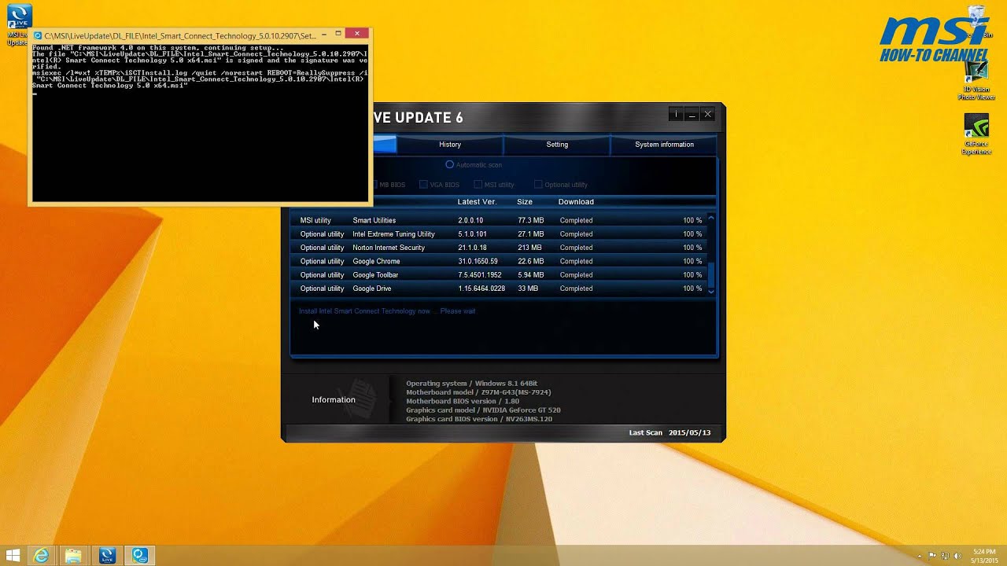Click the 100 % value for Smart Utilities
1007x566 pixels.
click(692, 221)
